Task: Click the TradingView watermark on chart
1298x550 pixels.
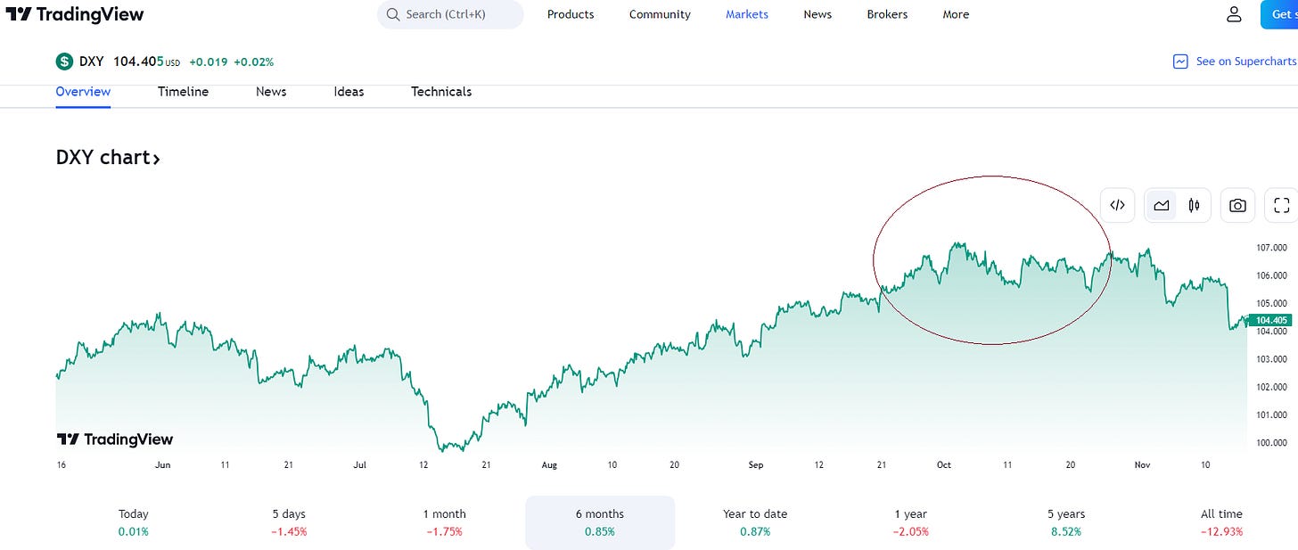Action: click(x=115, y=439)
